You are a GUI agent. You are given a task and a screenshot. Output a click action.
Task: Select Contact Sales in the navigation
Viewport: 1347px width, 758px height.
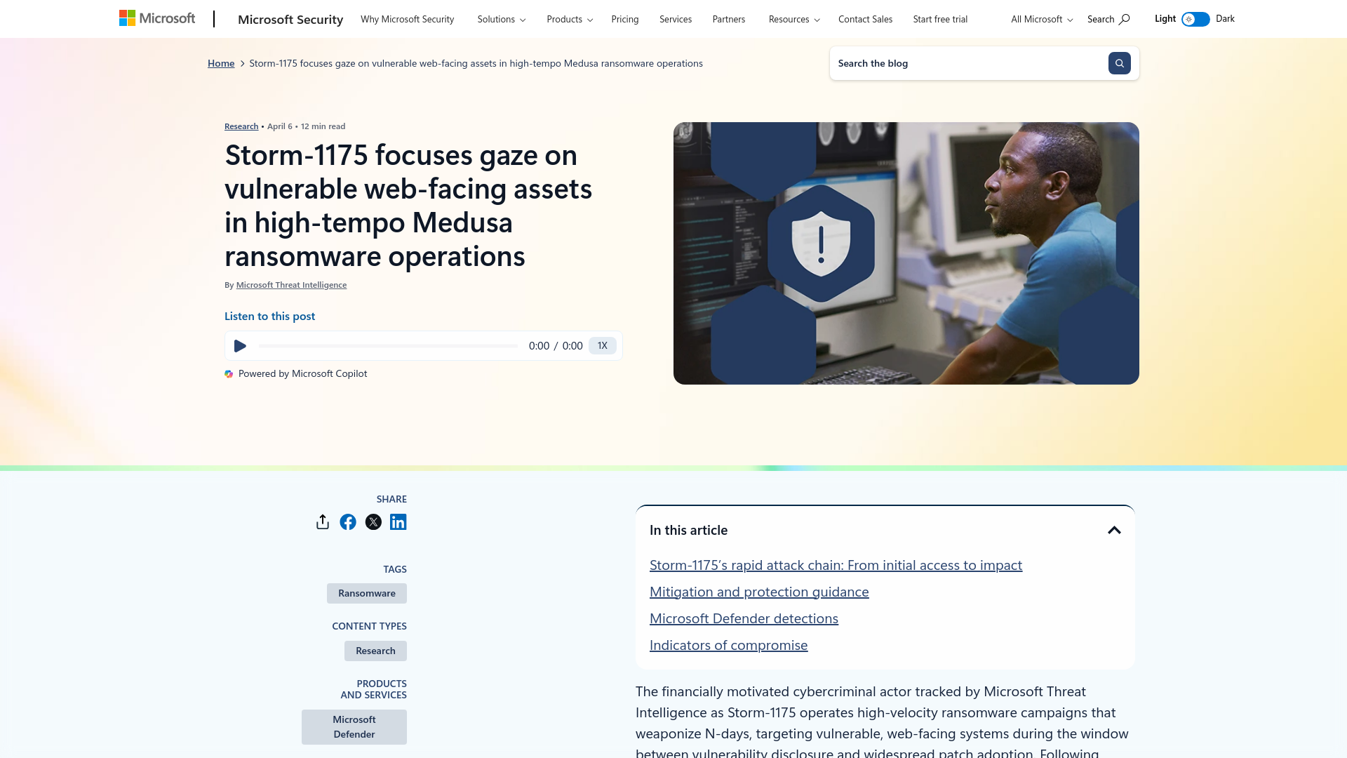[x=865, y=19]
